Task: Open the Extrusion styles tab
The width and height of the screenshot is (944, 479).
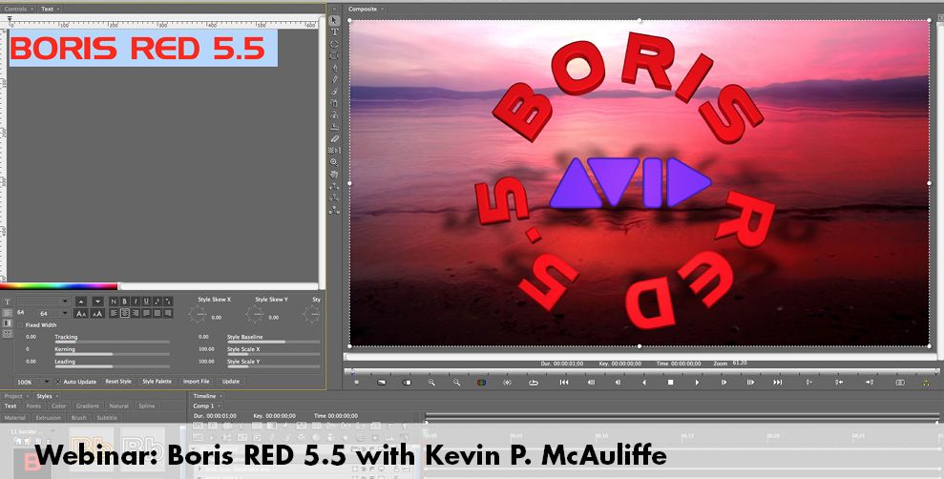Action: [x=48, y=418]
